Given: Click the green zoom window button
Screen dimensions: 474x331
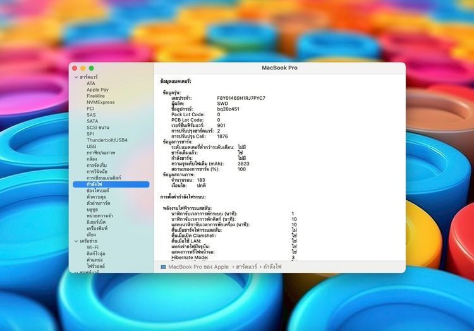Looking at the screenshot, I should (x=92, y=68).
